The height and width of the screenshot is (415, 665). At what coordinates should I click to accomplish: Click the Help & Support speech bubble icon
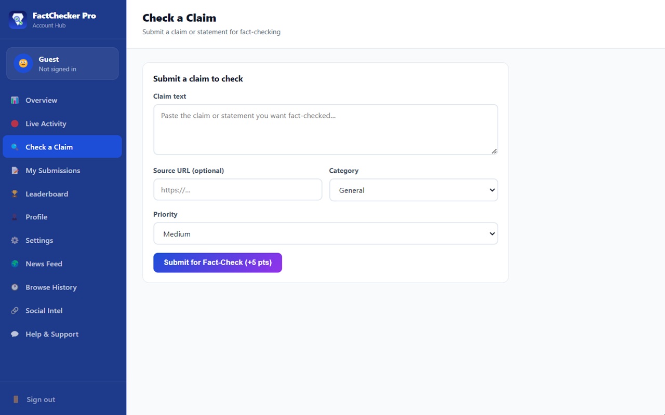click(15, 334)
